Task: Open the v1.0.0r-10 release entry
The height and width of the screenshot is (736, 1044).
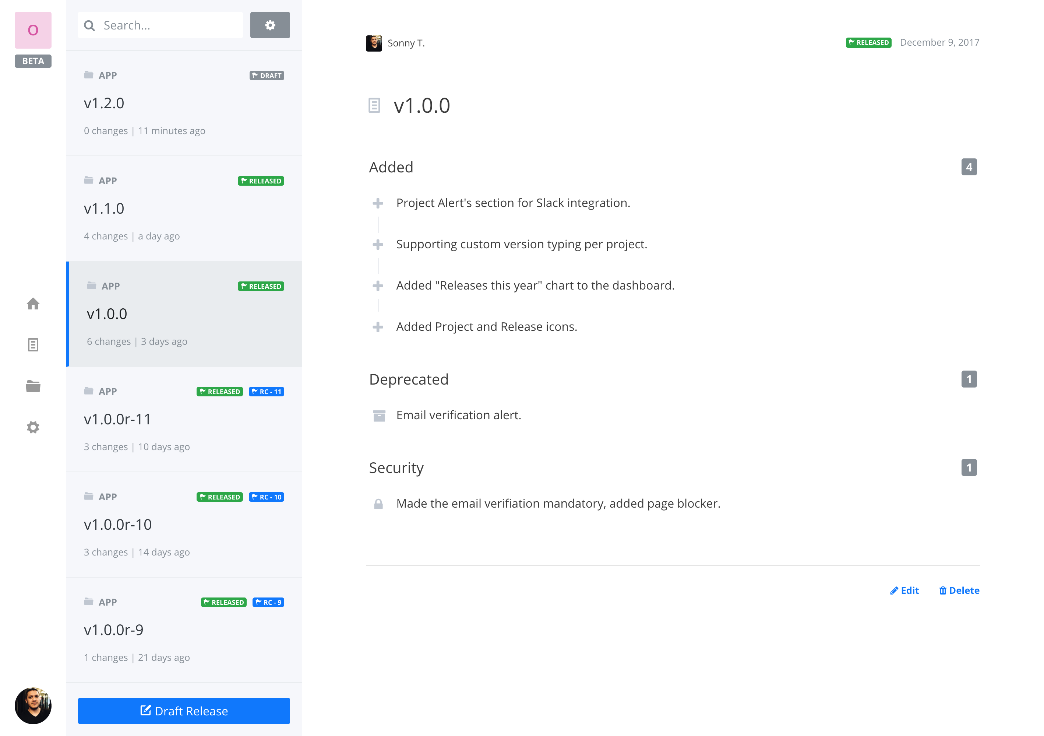Action: pos(184,525)
